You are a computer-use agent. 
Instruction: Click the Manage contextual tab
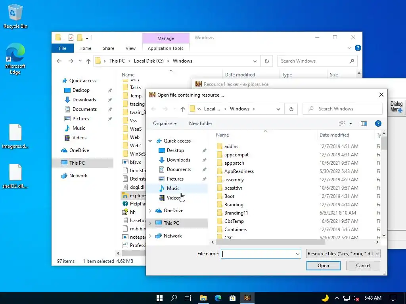(166, 38)
